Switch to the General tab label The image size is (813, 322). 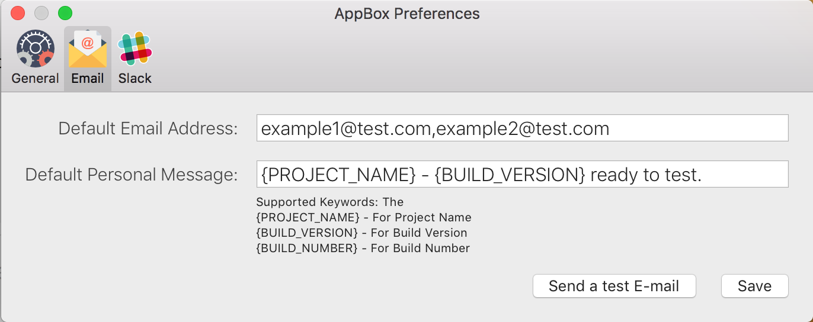point(35,78)
